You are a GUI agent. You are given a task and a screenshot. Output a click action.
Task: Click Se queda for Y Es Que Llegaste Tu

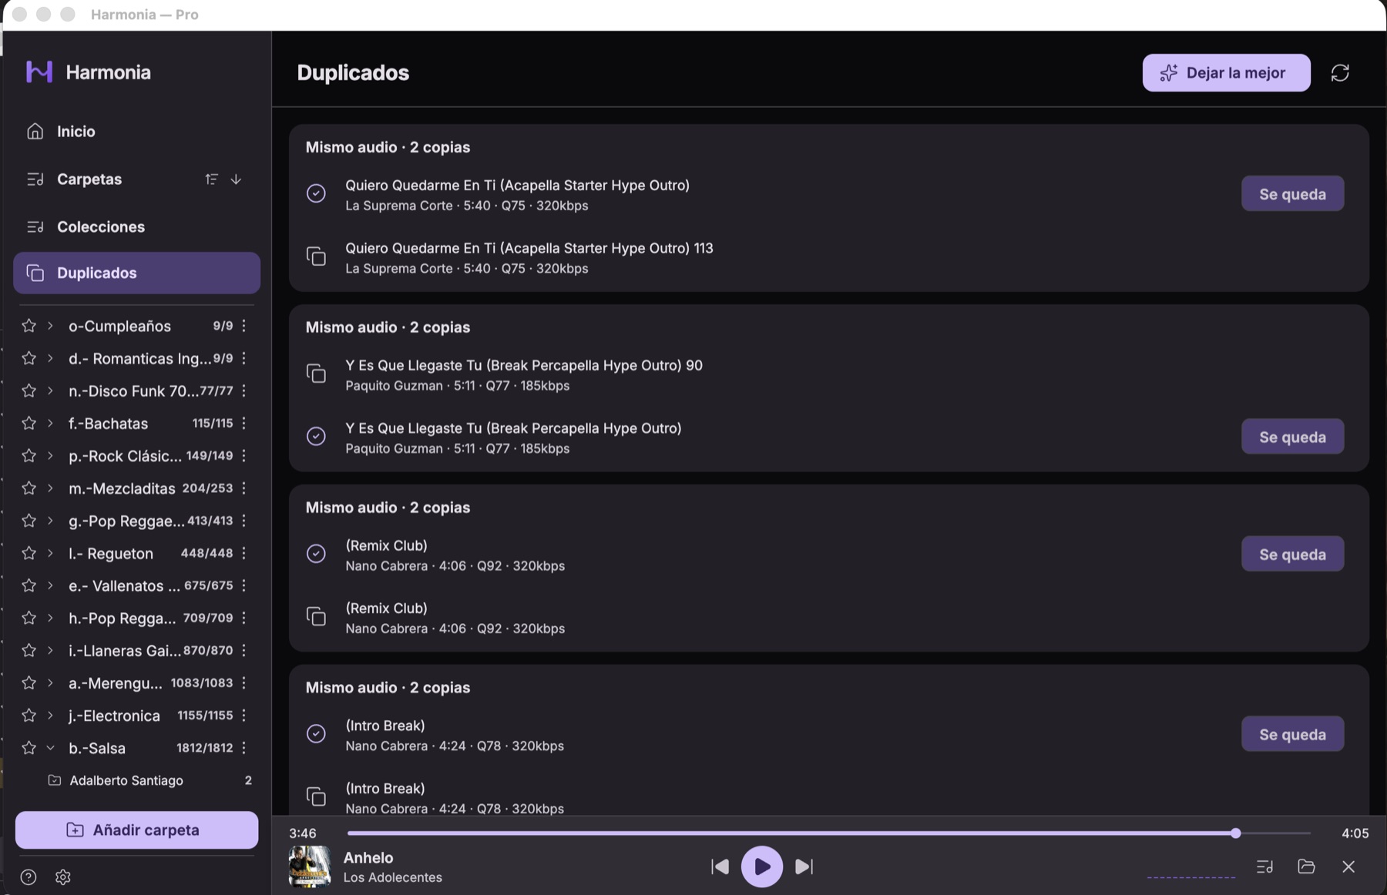1292,437
